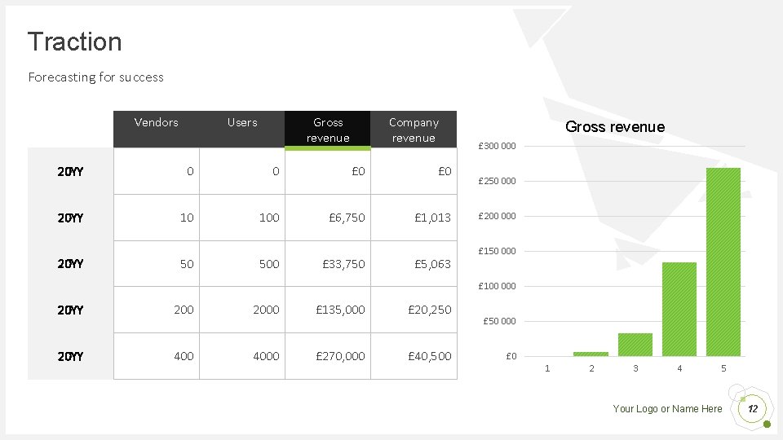Click the Your Logo or Name Here text
Viewport: 783px width, 440px height.
coord(667,409)
